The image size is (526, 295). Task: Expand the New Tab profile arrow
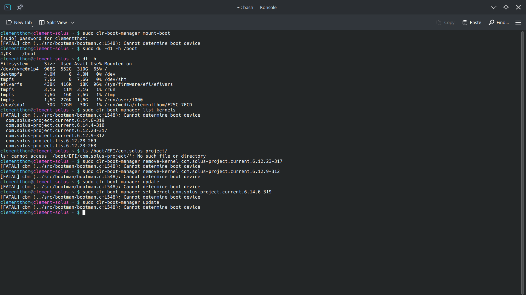point(33,26)
